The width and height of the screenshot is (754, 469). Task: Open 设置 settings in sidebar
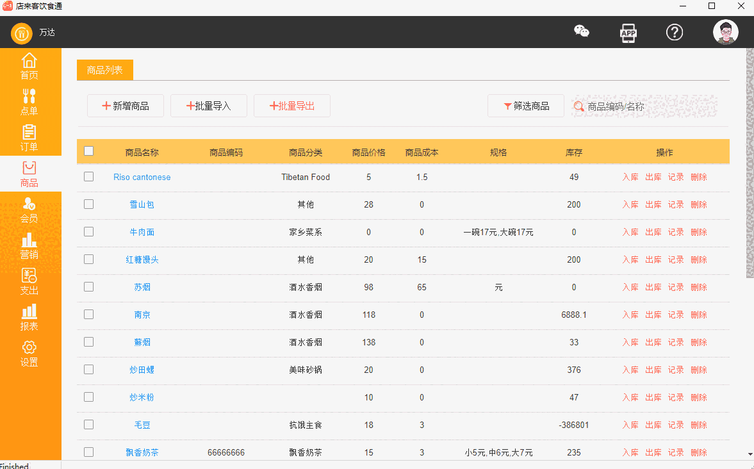click(x=29, y=354)
